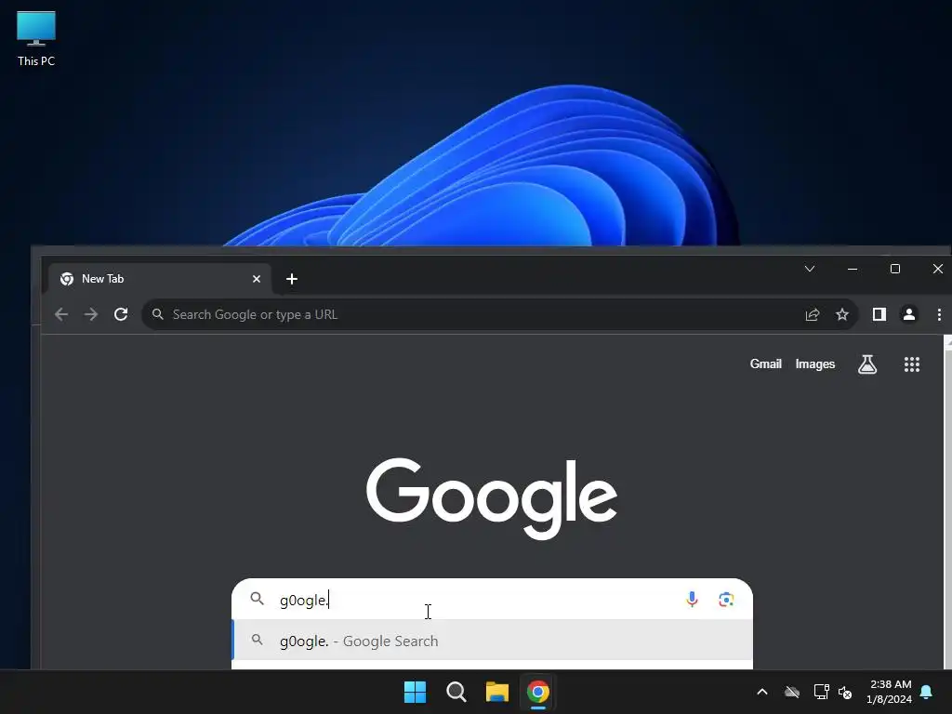
Task: Click the Google logo
Action: coord(492,498)
